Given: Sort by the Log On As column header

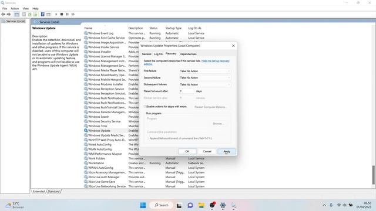Looking at the screenshot, I should (194, 28).
